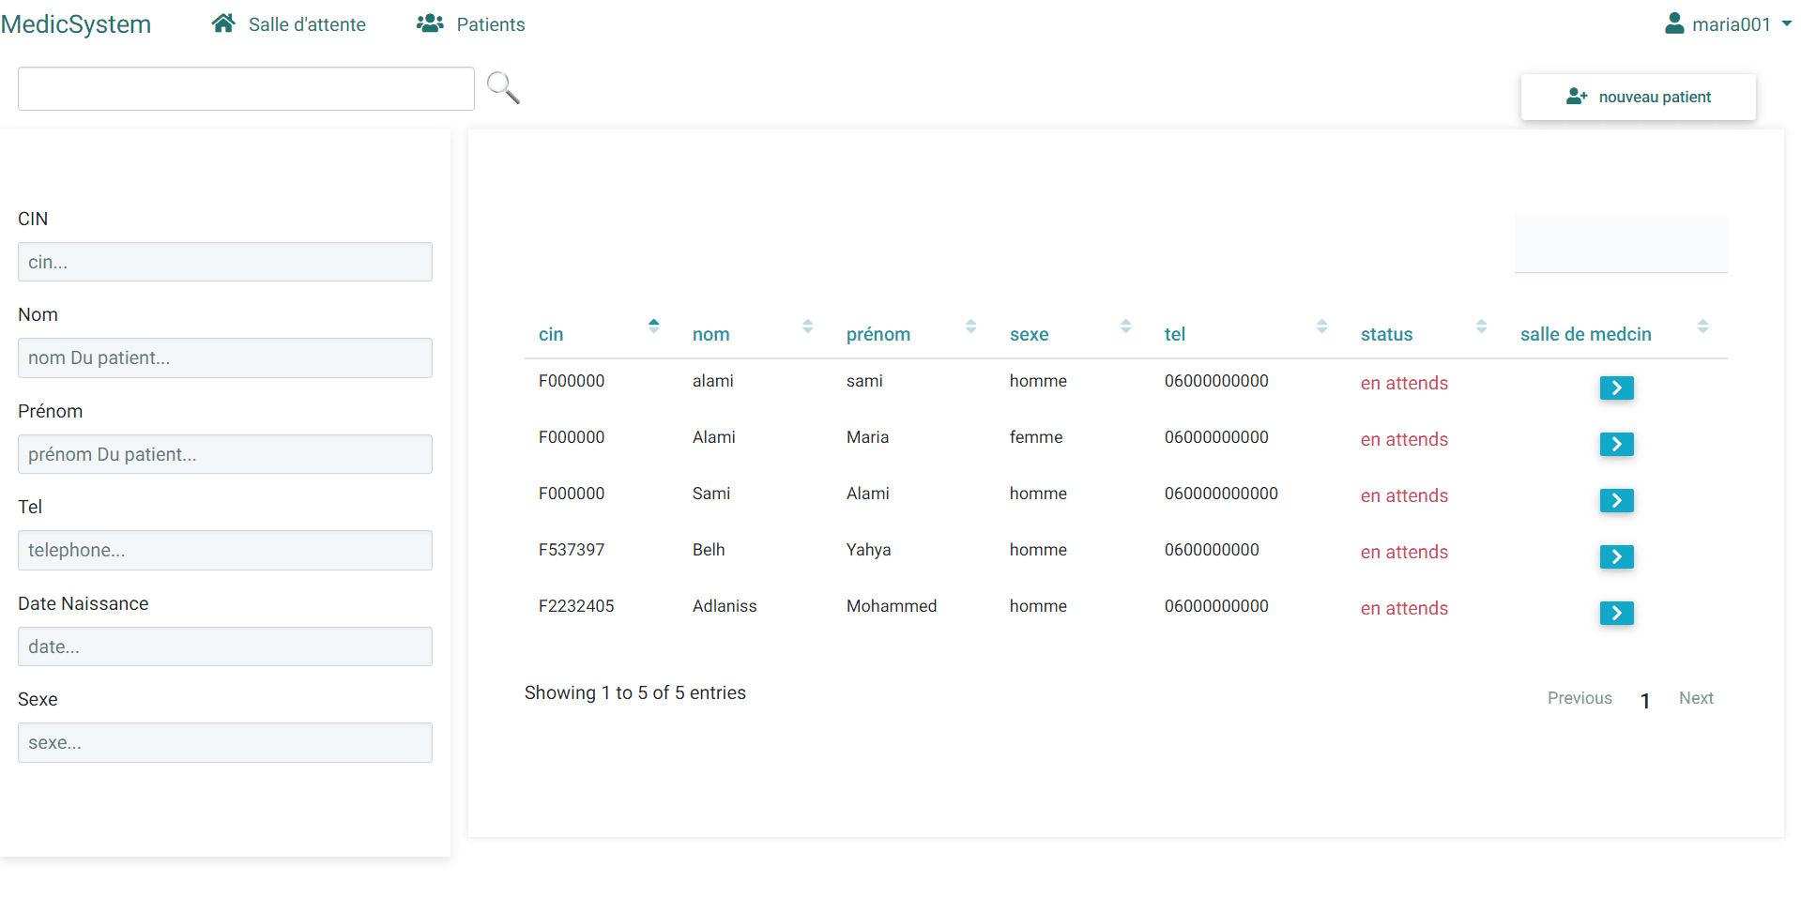Sort the table by cin arrows
Image resolution: width=1801 pixels, height=897 pixels.
[653, 327]
